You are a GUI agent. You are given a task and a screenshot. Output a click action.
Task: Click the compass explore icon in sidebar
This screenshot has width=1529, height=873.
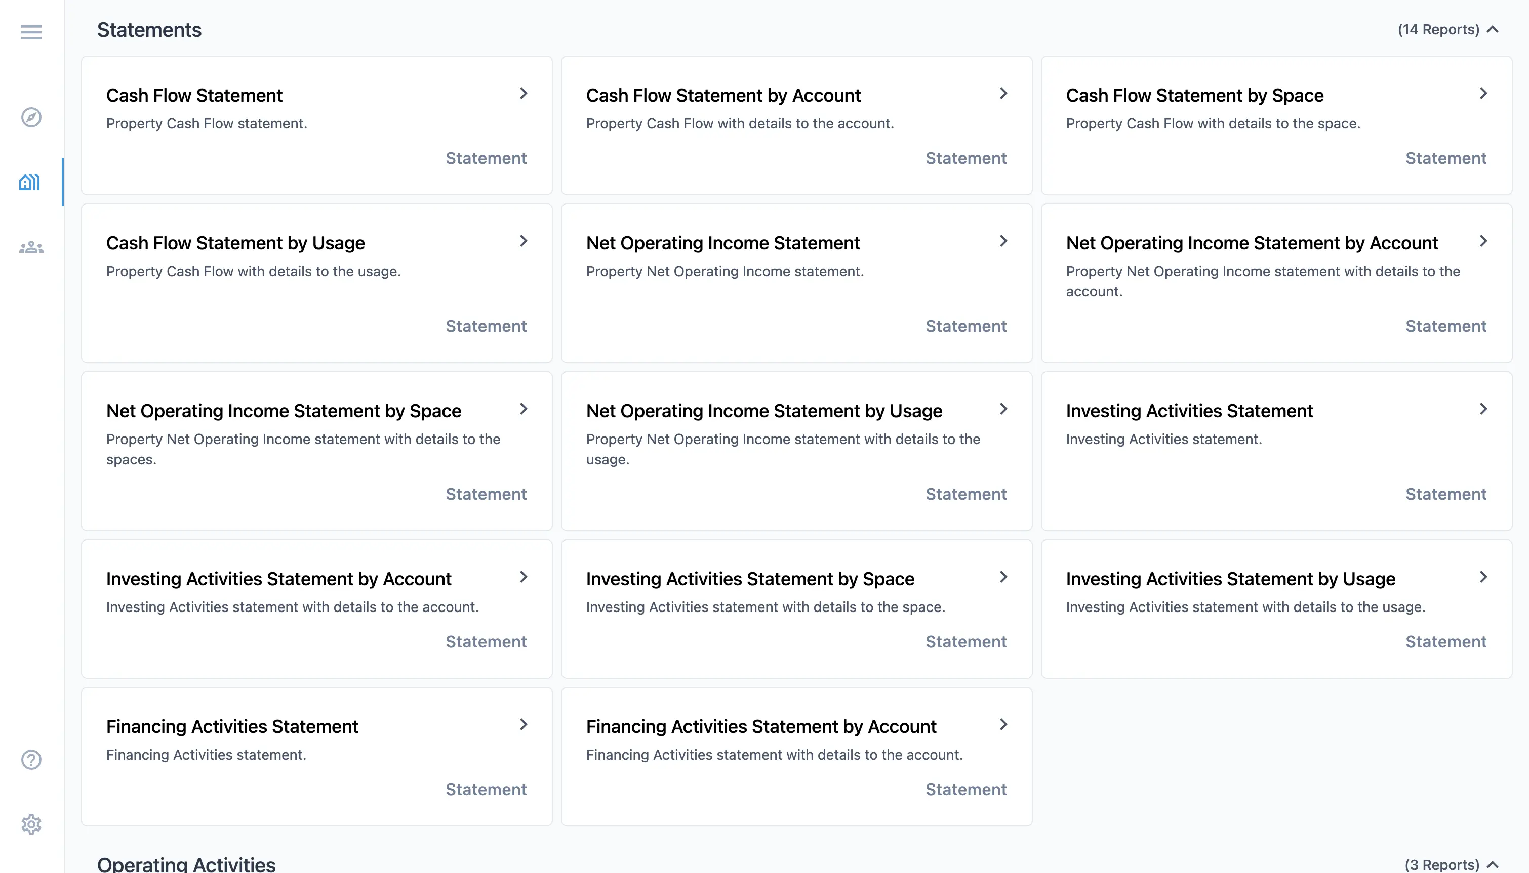pyautogui.click(x=31, y=117)
